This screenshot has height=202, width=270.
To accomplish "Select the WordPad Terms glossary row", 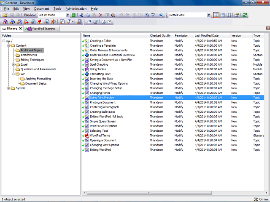I will tap(173, 136).
